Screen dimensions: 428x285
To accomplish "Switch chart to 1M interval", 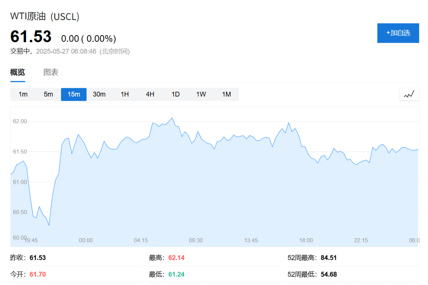I will (226, 94).
